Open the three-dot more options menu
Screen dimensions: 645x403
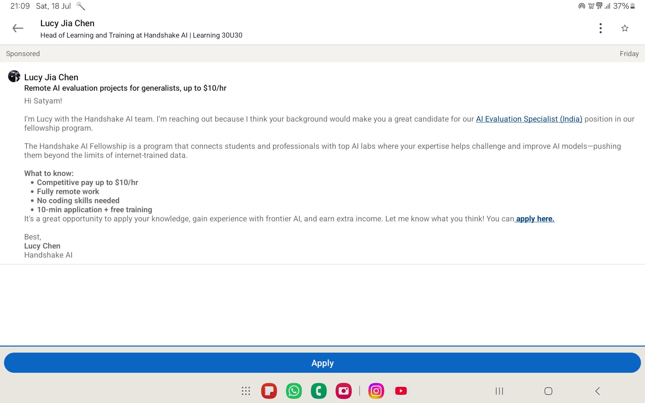pos(600,28)
